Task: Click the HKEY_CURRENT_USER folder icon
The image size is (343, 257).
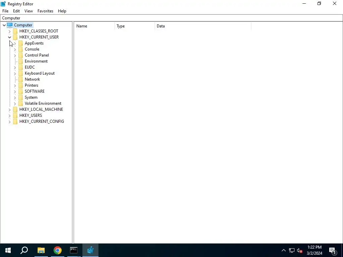Action: tap(15, 37)
